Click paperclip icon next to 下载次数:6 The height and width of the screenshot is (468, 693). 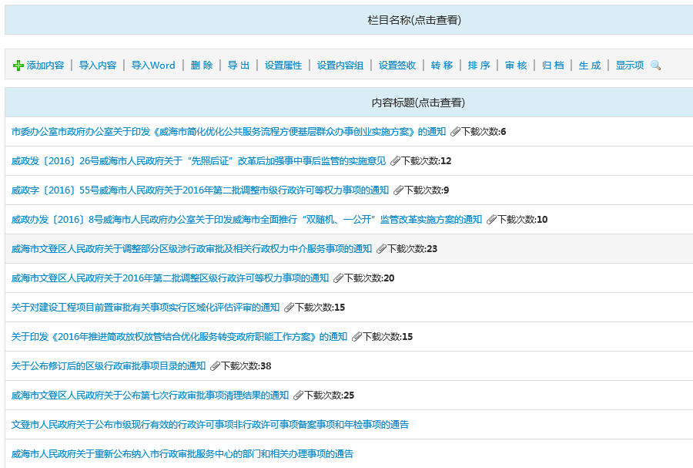pos(455,132)
